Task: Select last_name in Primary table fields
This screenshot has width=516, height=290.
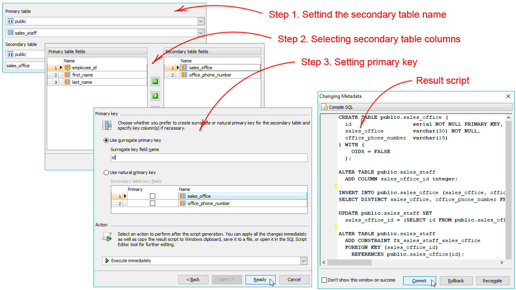Action: tap(82, 82)
